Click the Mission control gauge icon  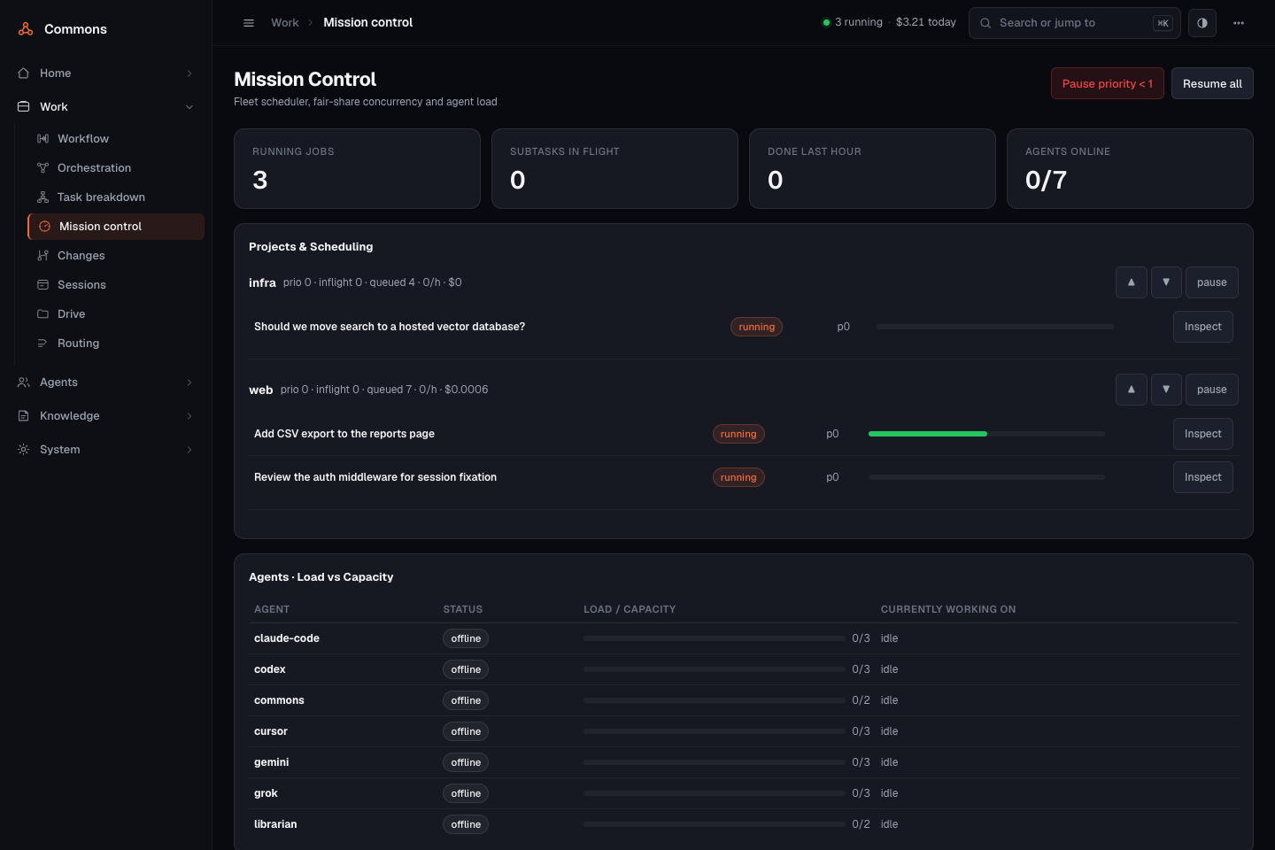pos(44,227)
